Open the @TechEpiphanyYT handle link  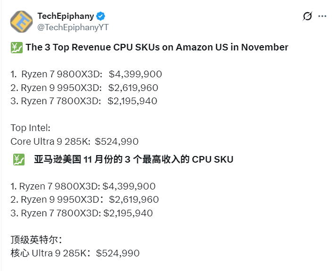pyautogui.click(x=73, y=27)
